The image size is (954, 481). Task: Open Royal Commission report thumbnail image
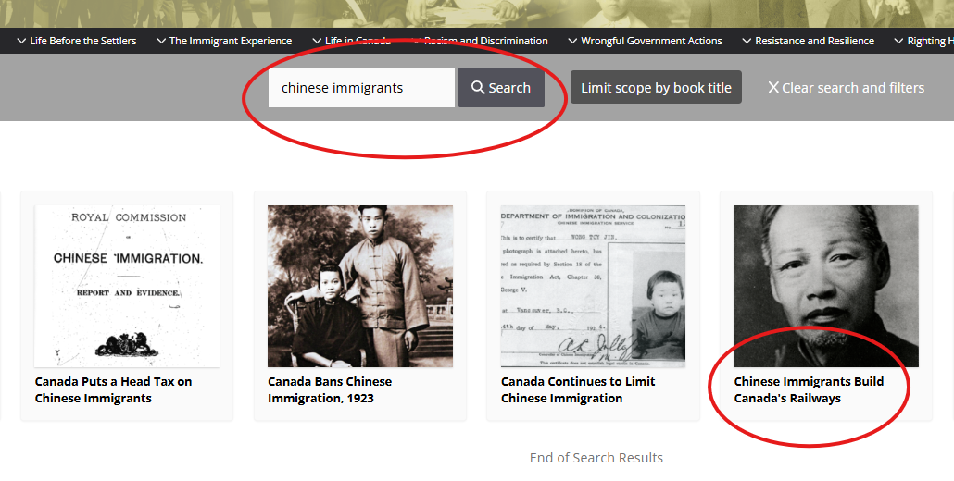127,286
